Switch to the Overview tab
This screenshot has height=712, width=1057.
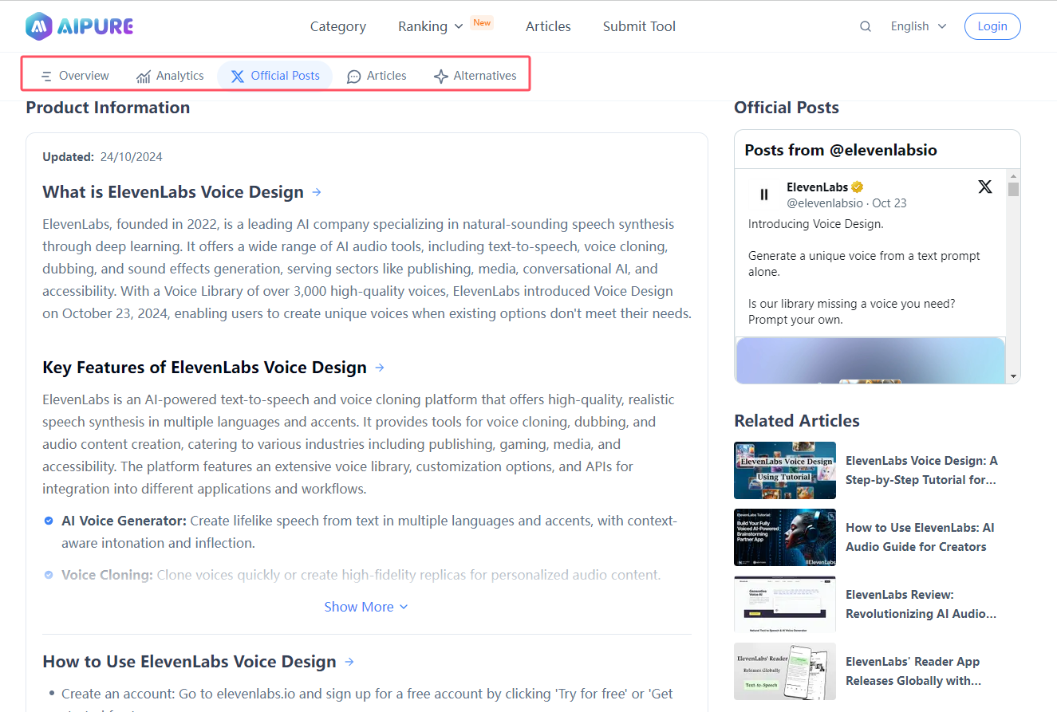(x=74, y=76)
